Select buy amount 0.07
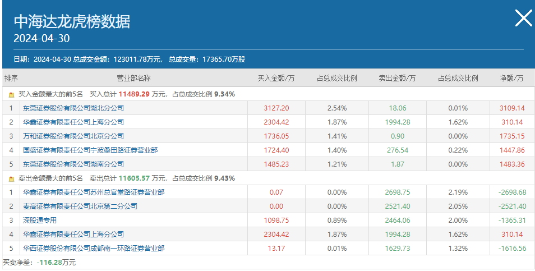 tap(276, 192)
